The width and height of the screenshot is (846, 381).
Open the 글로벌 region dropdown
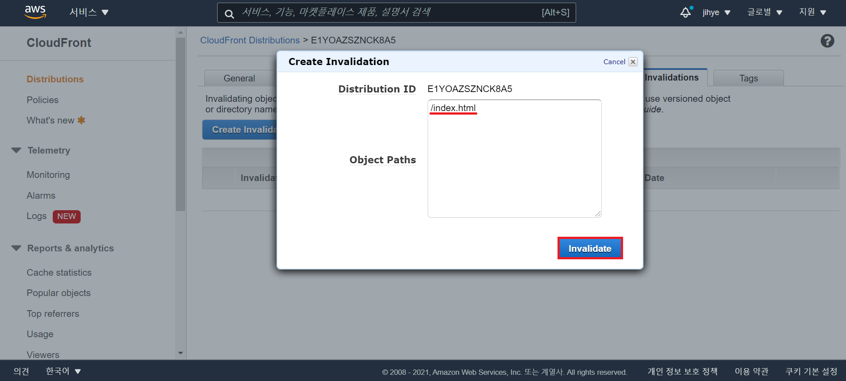(765, 12)
